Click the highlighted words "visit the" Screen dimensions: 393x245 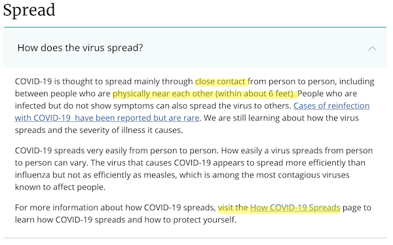pos(233,208)
